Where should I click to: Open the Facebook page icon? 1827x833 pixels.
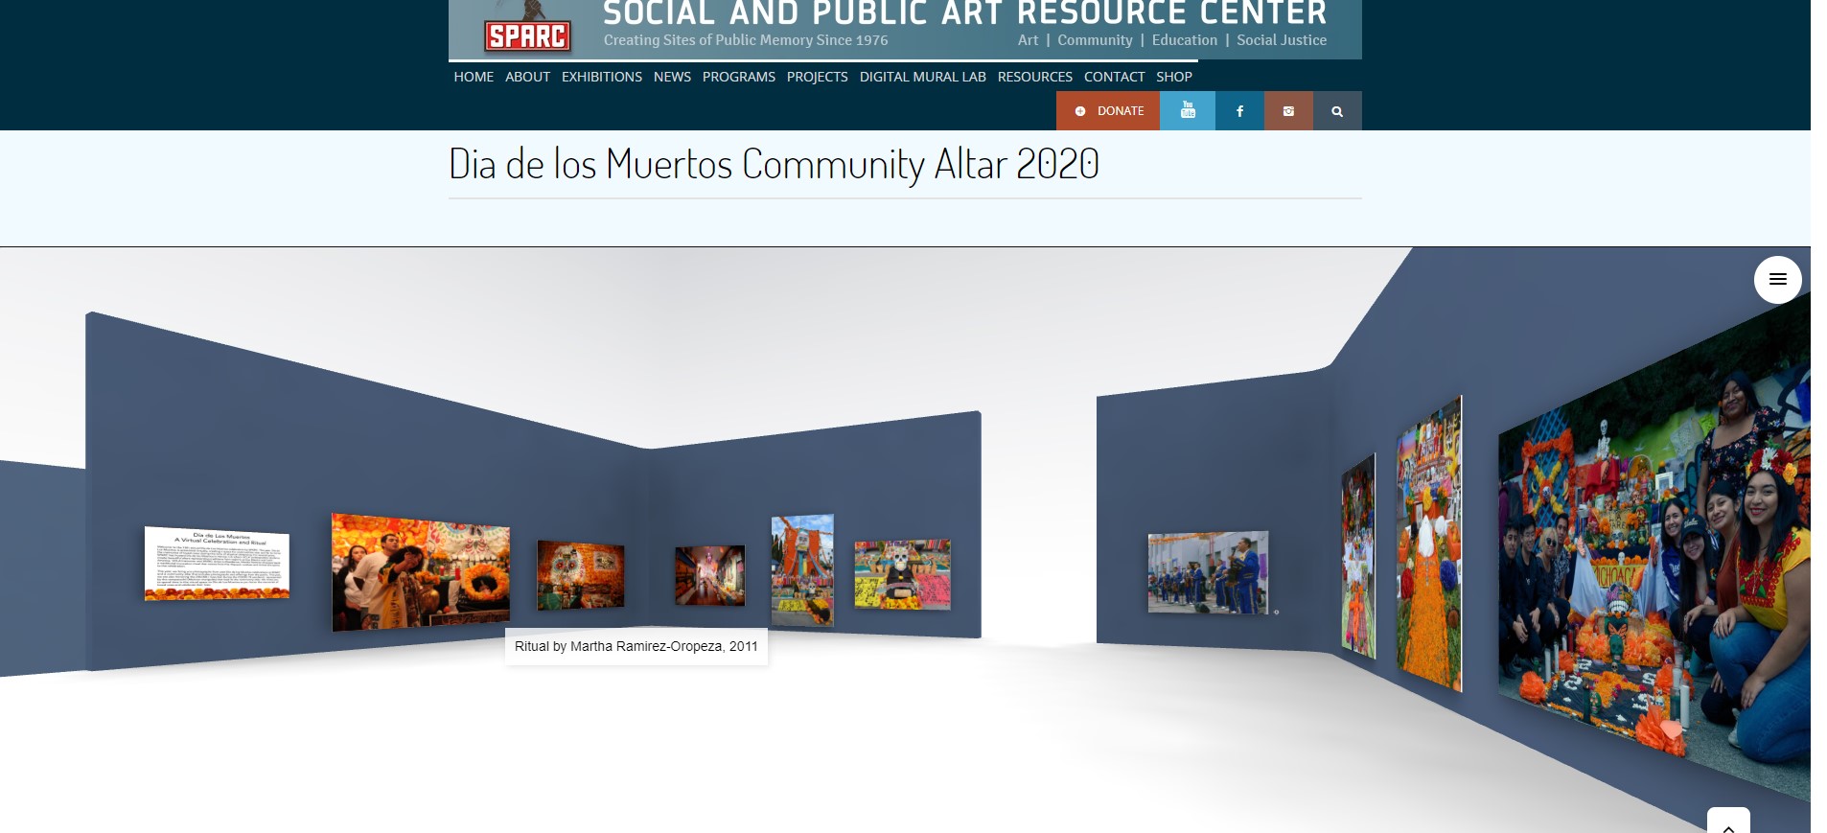point(1239,111)
